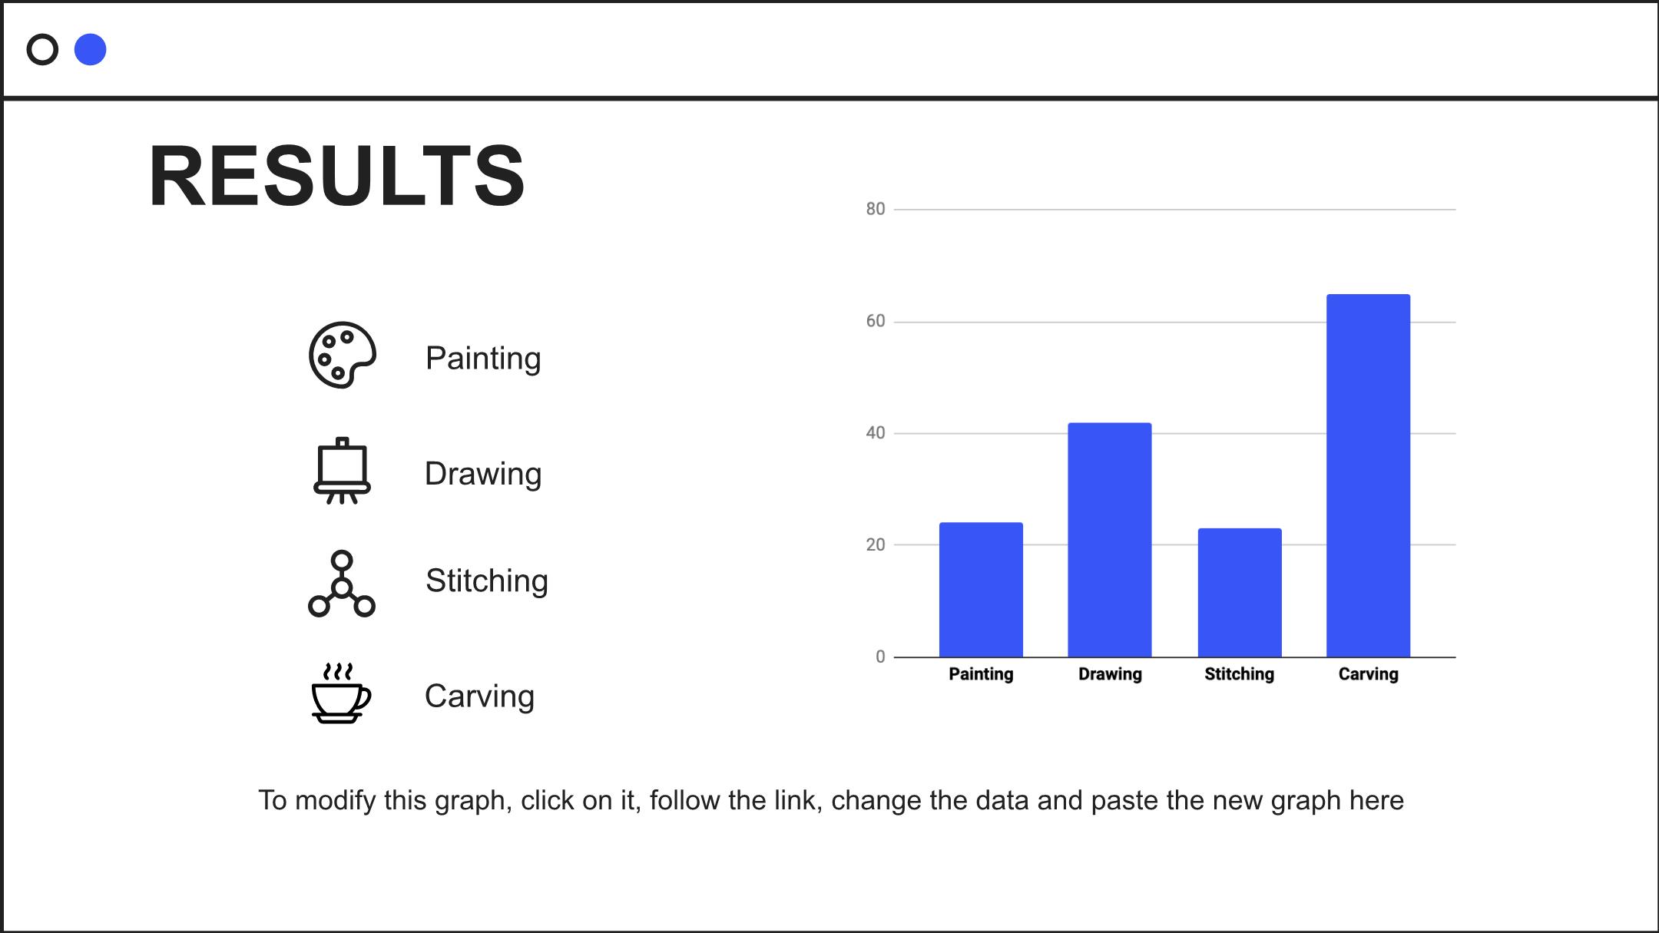Click the graph modification instruction text

pyautogui.click(x=831, y=800)
